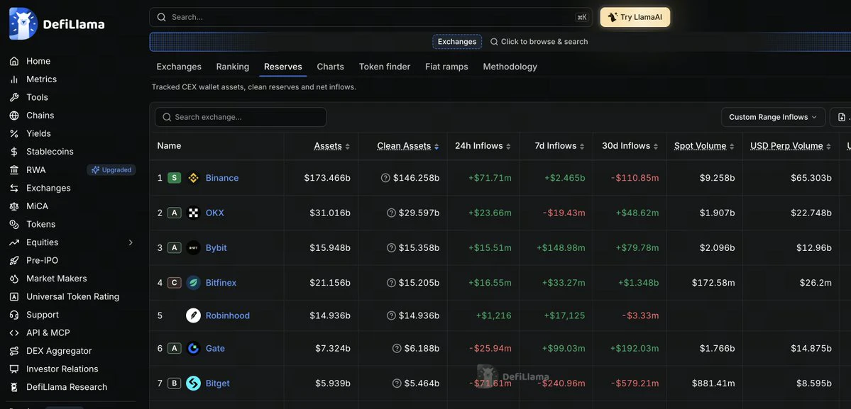851x409 pixels.
Task: Open API & MCP via code icon
Action: coord(15,333)
